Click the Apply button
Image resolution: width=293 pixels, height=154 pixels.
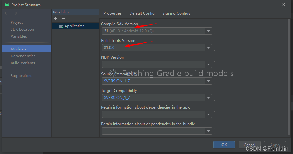(275, 145)
